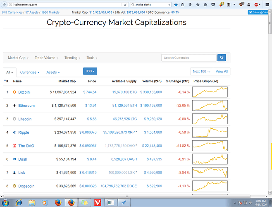The height and width of the screenshot is (207, 272).
Task: Click the Pocket toolbar icon
Action: tap(213, 5)
